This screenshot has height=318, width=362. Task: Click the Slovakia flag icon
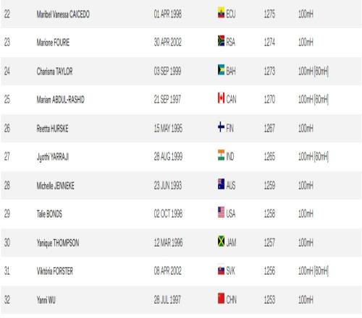(x=221, y=270)
